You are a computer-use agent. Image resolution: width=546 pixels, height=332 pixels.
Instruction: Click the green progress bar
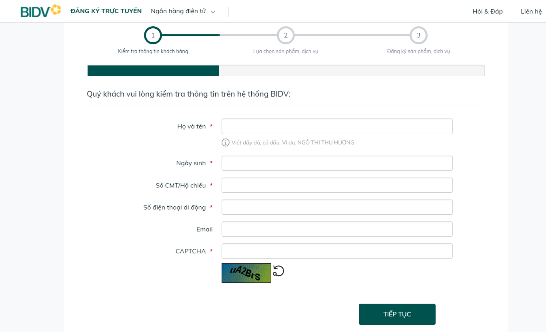point(153,71)
